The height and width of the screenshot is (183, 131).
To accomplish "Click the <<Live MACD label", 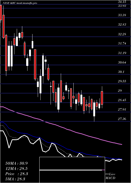I will [x=110, y=176].
